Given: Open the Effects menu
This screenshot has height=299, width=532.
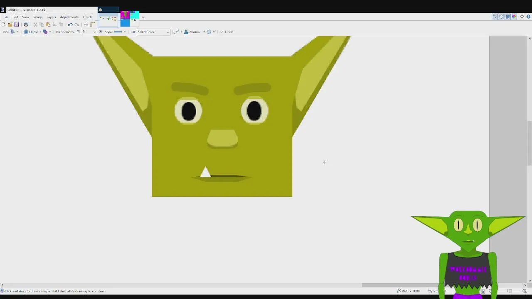Looking at the screenshot, I should [87, 17].
